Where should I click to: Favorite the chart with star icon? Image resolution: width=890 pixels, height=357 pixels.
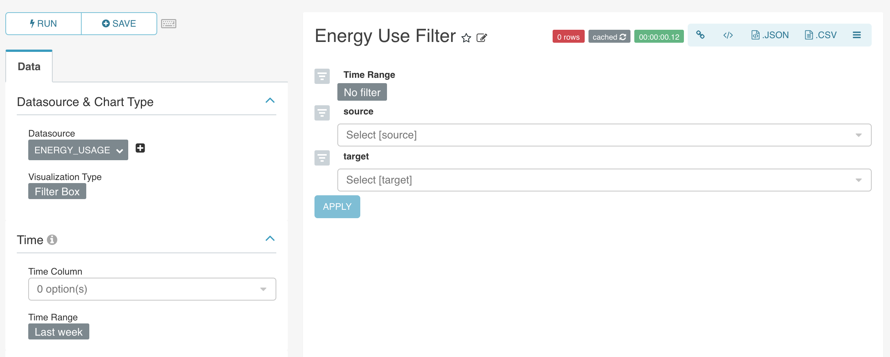click(x=466, y=38)
